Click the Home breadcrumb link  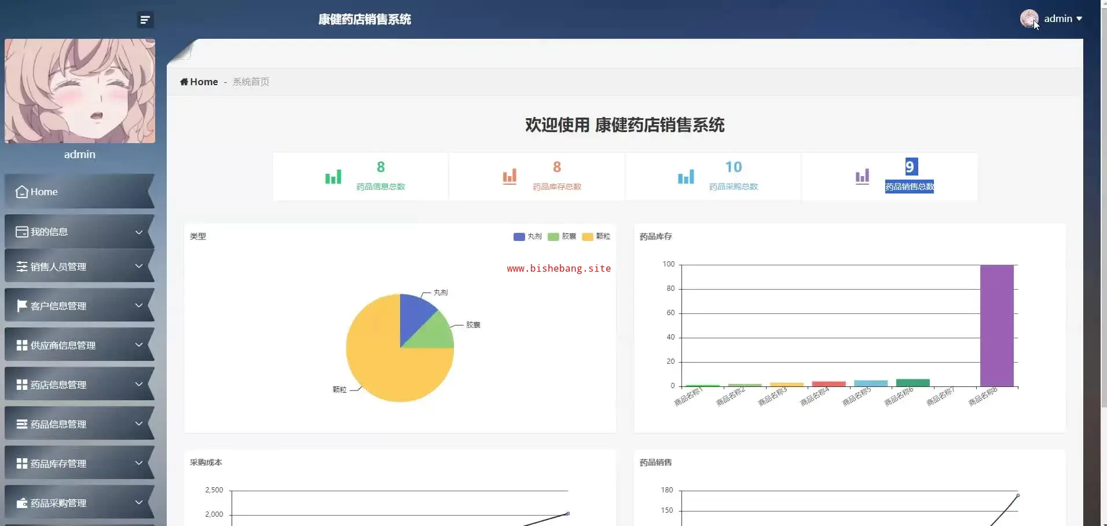[204, 82]
